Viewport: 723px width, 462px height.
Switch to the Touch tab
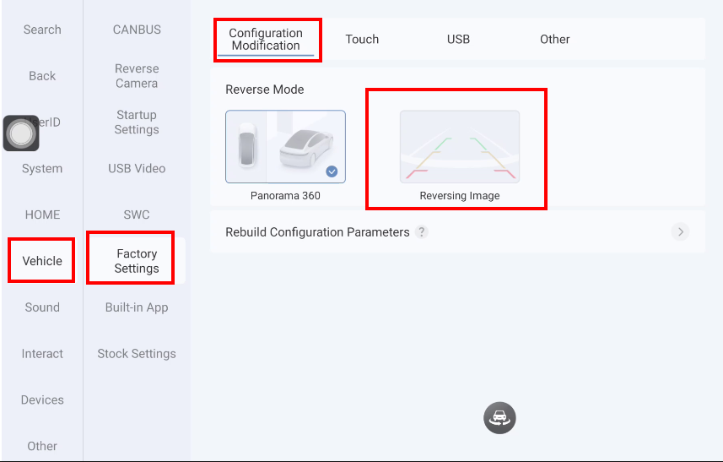pos(362,39)
